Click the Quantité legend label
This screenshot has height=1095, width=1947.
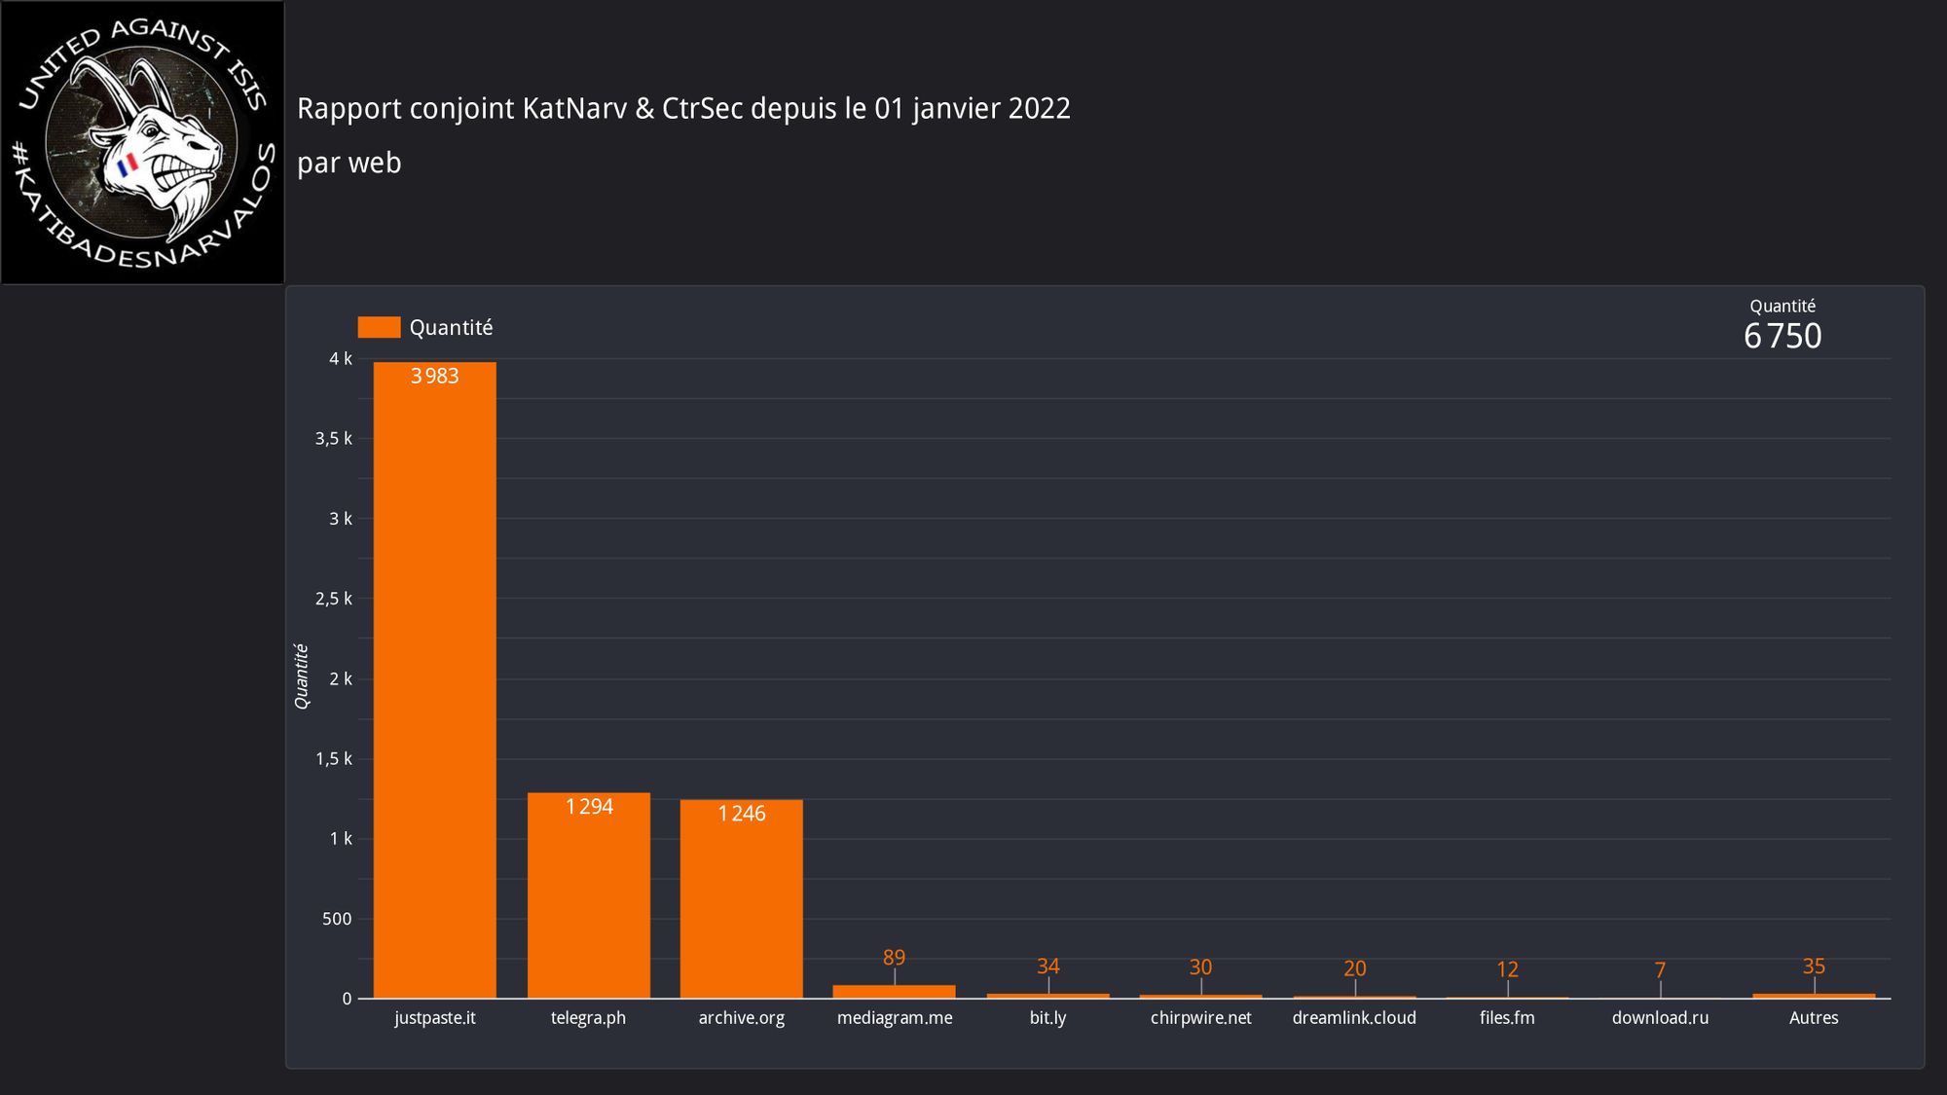(451, 328)
